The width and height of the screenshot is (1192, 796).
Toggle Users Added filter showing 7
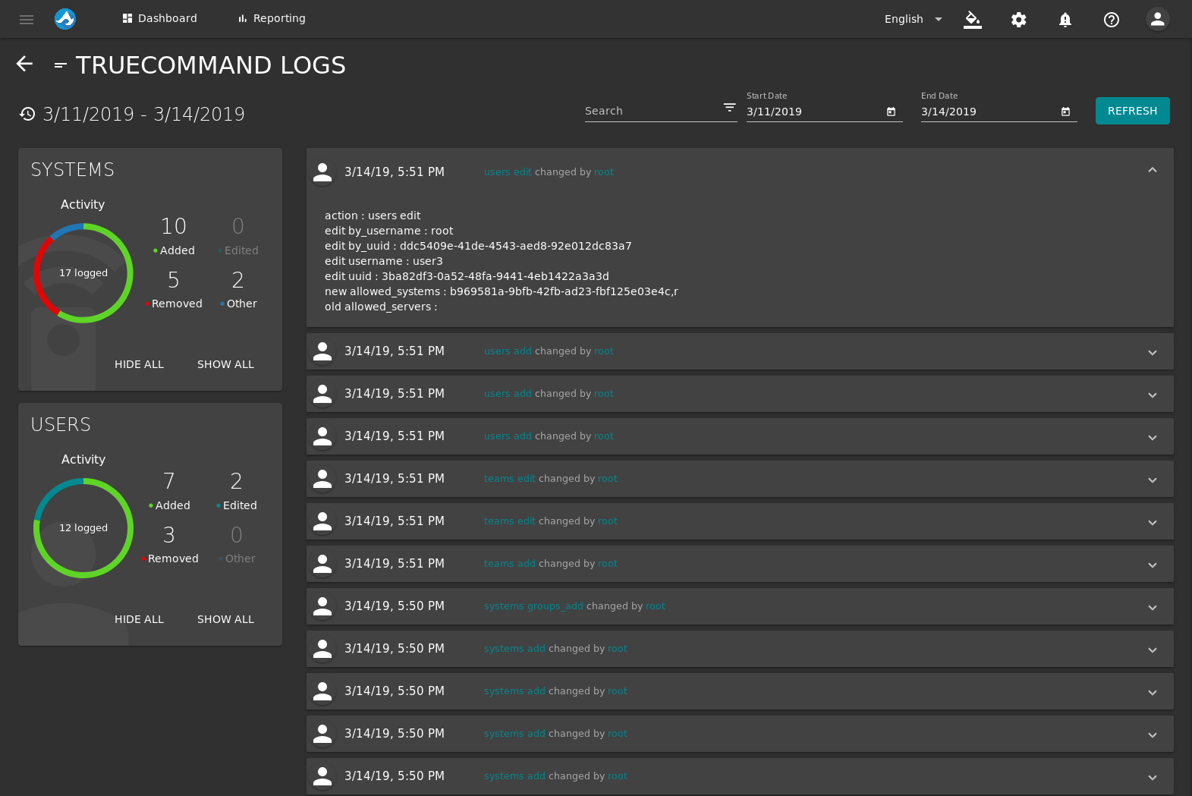[x=169, y=491]
